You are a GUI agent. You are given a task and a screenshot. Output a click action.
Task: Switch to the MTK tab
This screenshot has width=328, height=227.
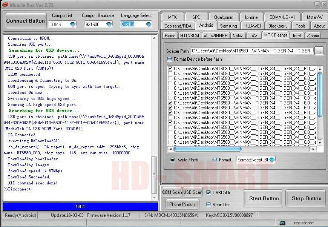pyautogui.click(x=173, y=17)
